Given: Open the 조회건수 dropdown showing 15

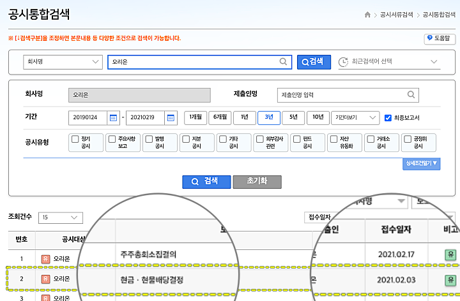Looking at the screenshot, I should click(61, 217).
